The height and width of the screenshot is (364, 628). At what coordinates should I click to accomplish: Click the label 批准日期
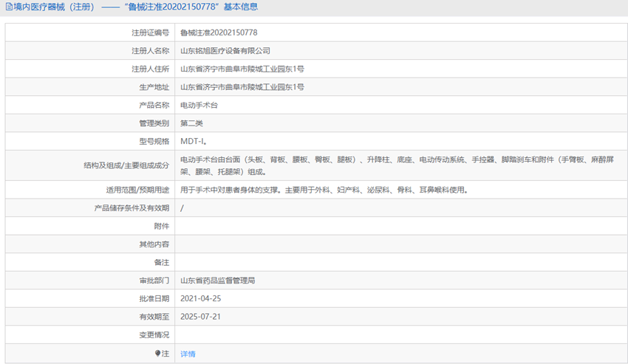(x=154, y=298)
